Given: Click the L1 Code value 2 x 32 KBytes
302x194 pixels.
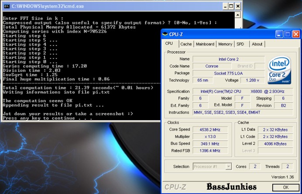Looking at the screenshot, I should [x=275, y=137].
